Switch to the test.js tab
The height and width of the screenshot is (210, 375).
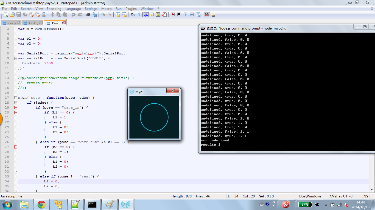(x=32, y=23)
